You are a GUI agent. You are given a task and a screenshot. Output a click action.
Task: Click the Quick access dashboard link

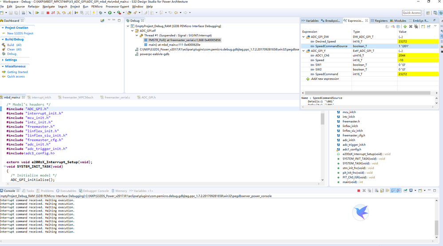click(x=16, y=77)
